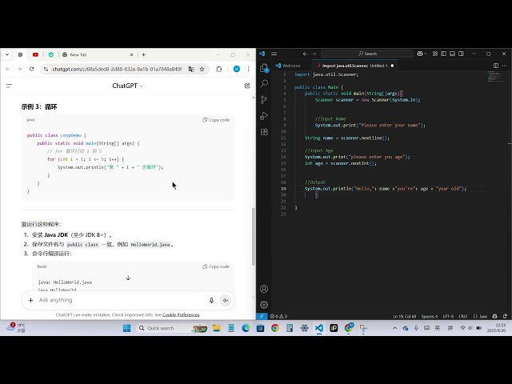Open ChatGPT sidebar toggle
This screenshot has width=512, height=384.
[9, 86]
